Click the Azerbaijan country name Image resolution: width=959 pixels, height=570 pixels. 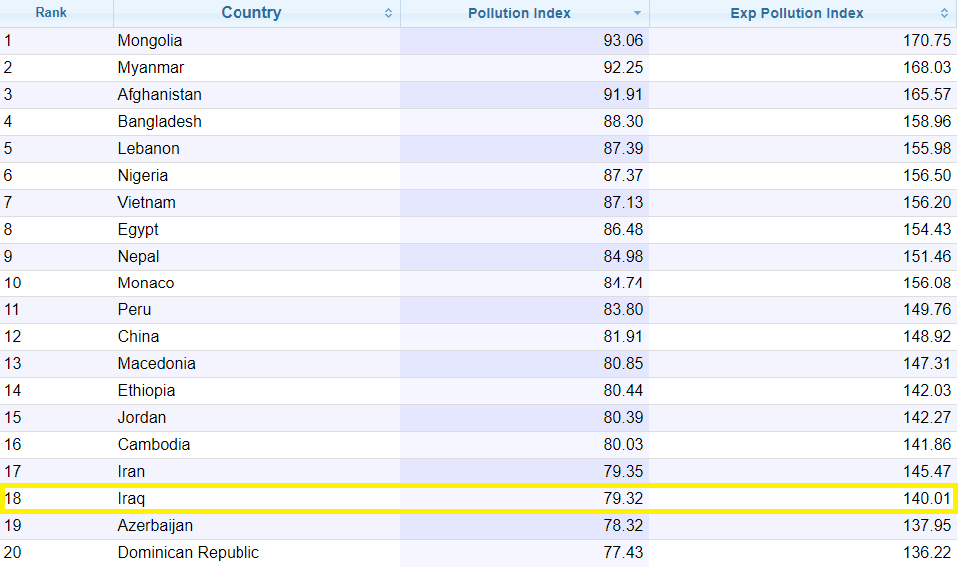[x=155, y=525]
